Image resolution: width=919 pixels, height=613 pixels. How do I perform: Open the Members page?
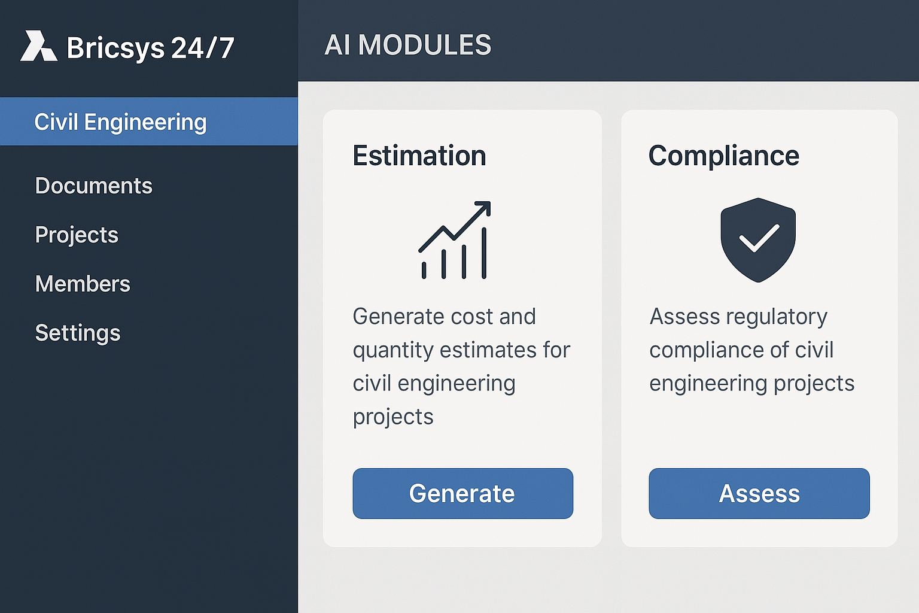(83, 284)
